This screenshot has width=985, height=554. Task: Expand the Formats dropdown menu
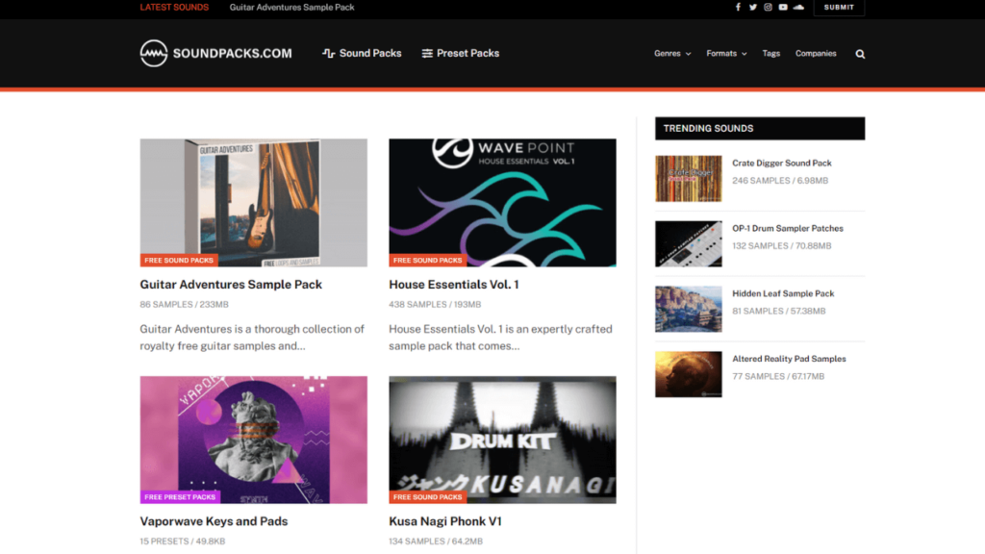point(726,54)
